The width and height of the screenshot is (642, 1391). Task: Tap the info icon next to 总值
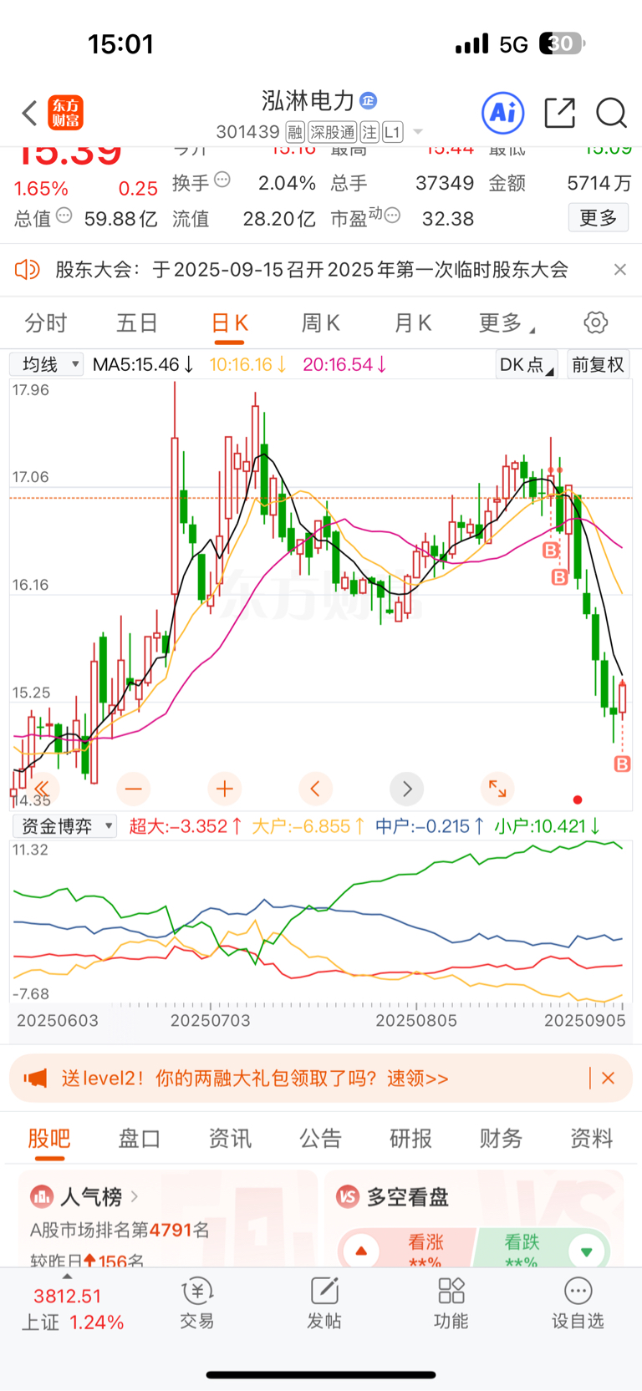[x=64, y=215]
